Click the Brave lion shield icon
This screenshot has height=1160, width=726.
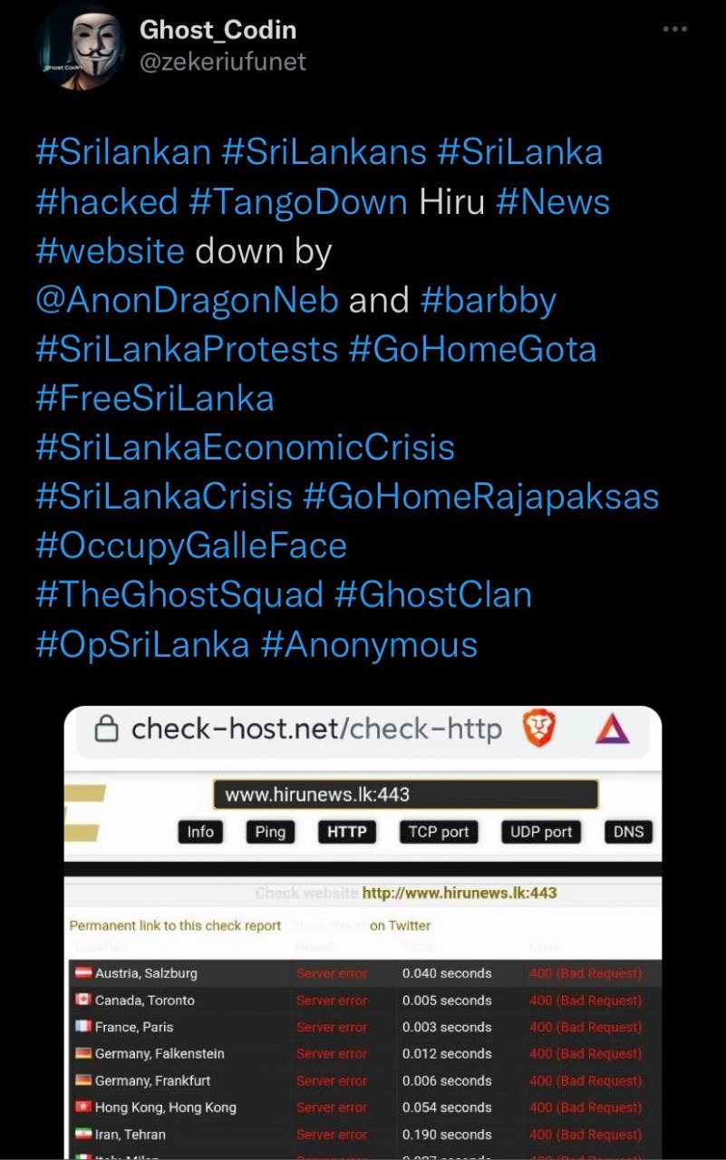[539, 730]
